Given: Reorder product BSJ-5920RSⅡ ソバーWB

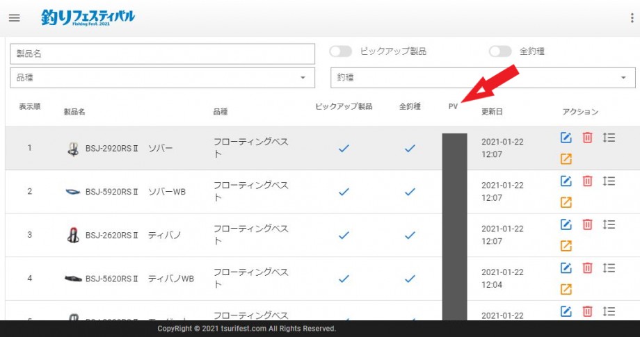Looking at the screenshot, I should 609,181.
